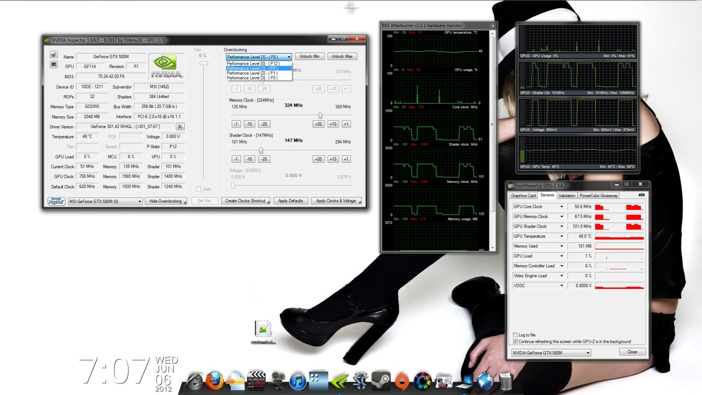Viewport: 702px width, 395px height.
Task: Click the NVIDIA logo in Inspector
Action: (167, 66)
